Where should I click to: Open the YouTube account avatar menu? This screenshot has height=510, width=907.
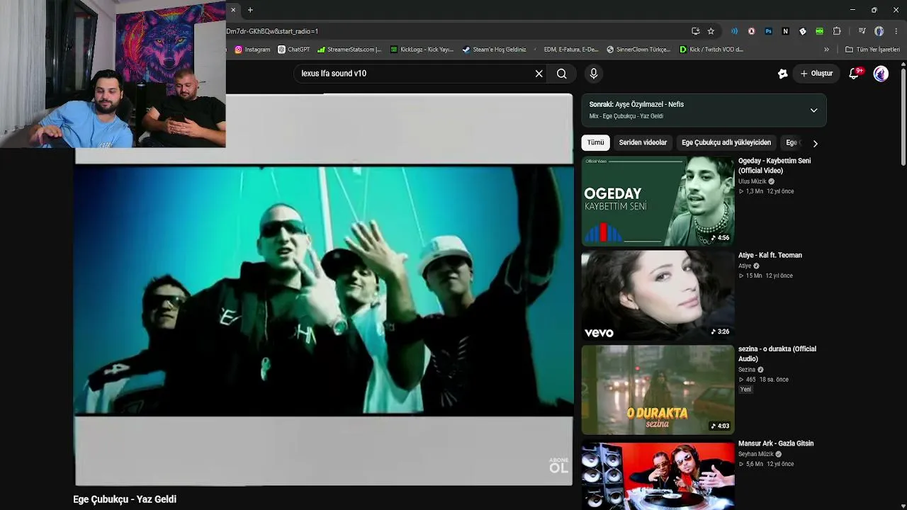tap(881, 74)
